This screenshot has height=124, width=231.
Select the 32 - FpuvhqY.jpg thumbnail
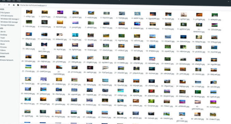pyautogui.click(x=121, y=81)
